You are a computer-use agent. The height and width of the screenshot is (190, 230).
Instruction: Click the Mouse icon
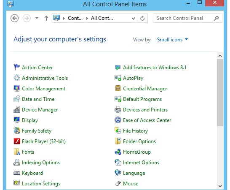pyautogui.click(x=118, y=184)
